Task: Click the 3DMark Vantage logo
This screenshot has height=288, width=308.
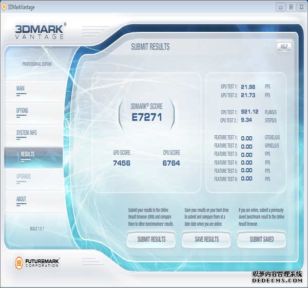Action: (x=41, y=31)
